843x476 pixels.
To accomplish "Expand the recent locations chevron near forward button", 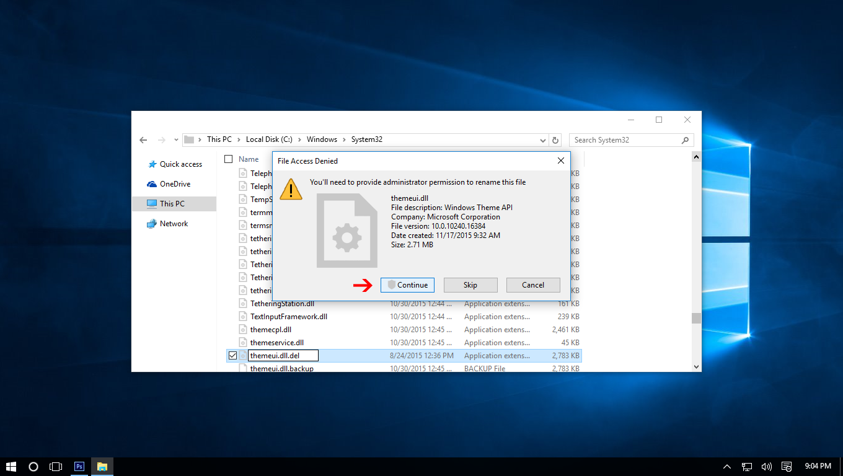I will click(175, 140).
